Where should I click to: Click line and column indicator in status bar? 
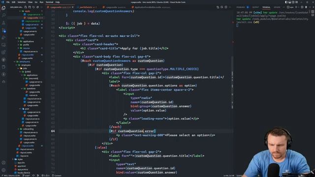coord(228,176)
